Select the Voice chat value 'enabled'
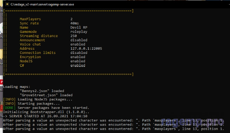The image size is (230, 133). click(x=78, y=44)
